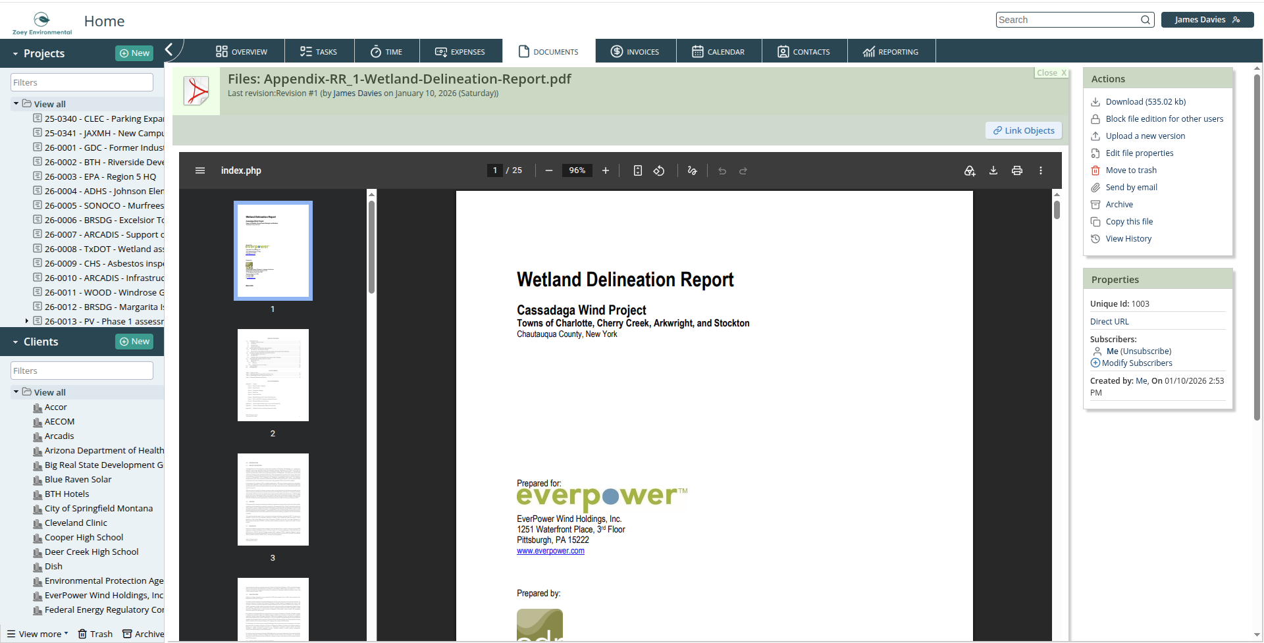Select page 2 thumbnail
Viewport: 1264px width, 643px height.
pos(273,375)
